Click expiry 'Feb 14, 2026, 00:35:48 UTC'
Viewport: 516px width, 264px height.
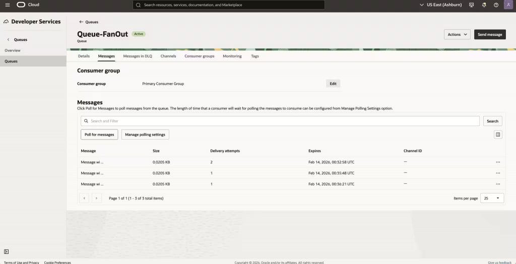(331, 173)
